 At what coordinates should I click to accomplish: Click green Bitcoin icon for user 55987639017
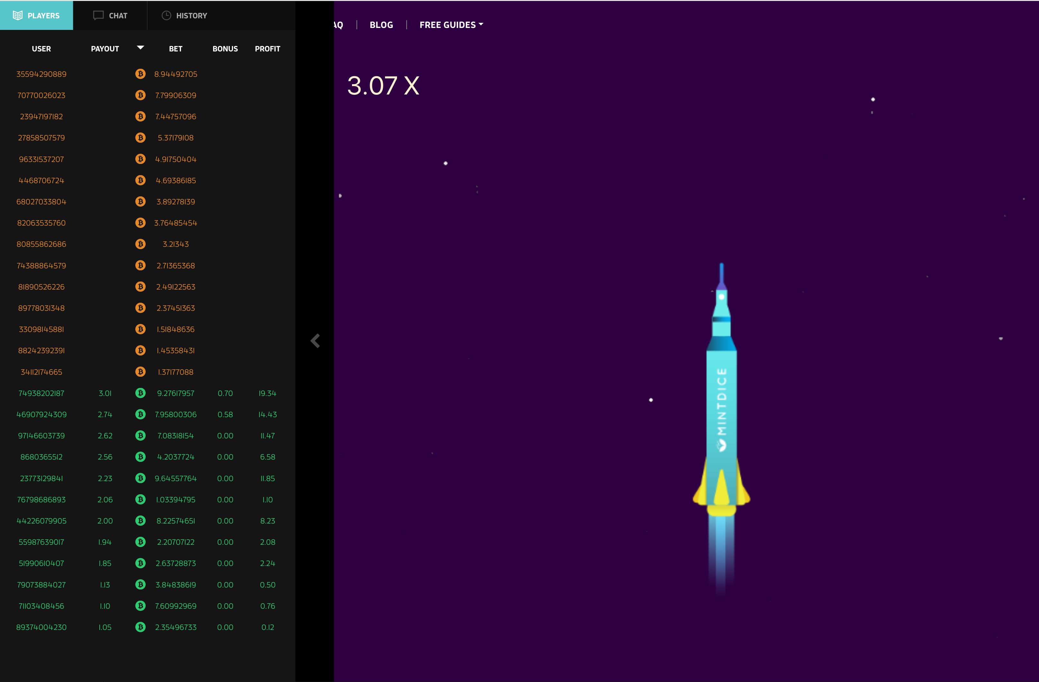[140, 542]
